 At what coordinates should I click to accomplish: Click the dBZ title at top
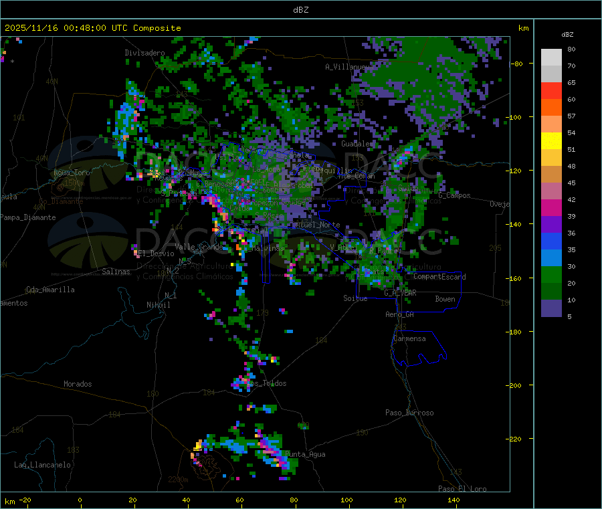[x=300, y=10]
